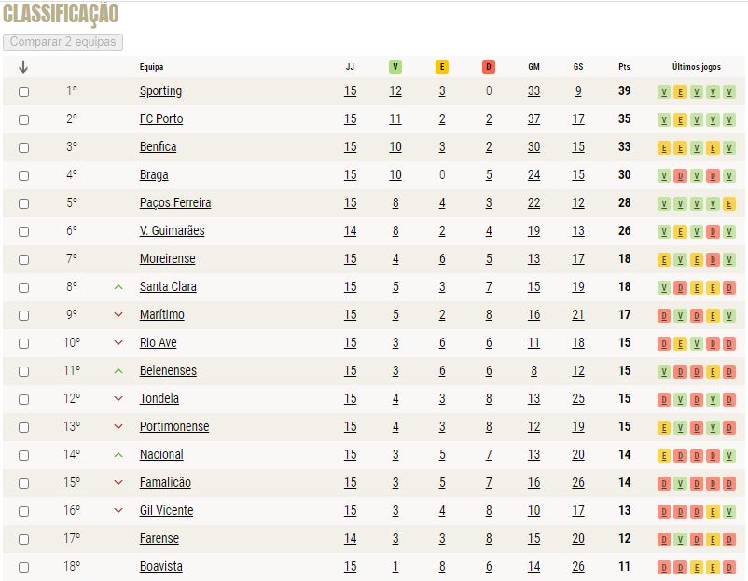Click Paços Ferreira's yellow E result badge
Viewport: 748px width, 581px height.
(x=729, y=203)
